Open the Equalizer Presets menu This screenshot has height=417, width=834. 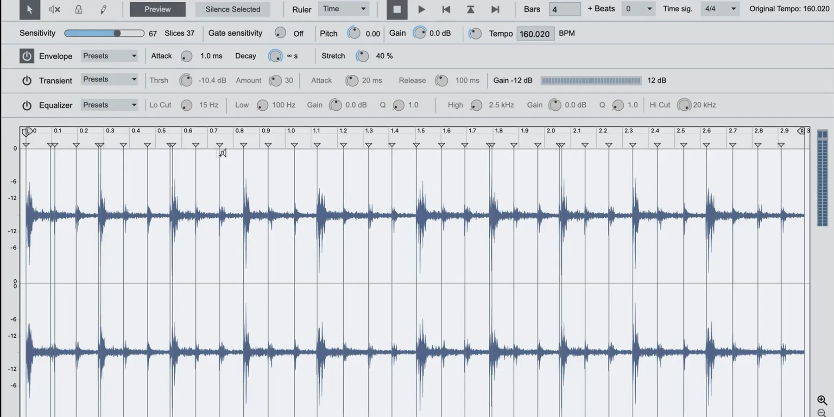(109, 105)
